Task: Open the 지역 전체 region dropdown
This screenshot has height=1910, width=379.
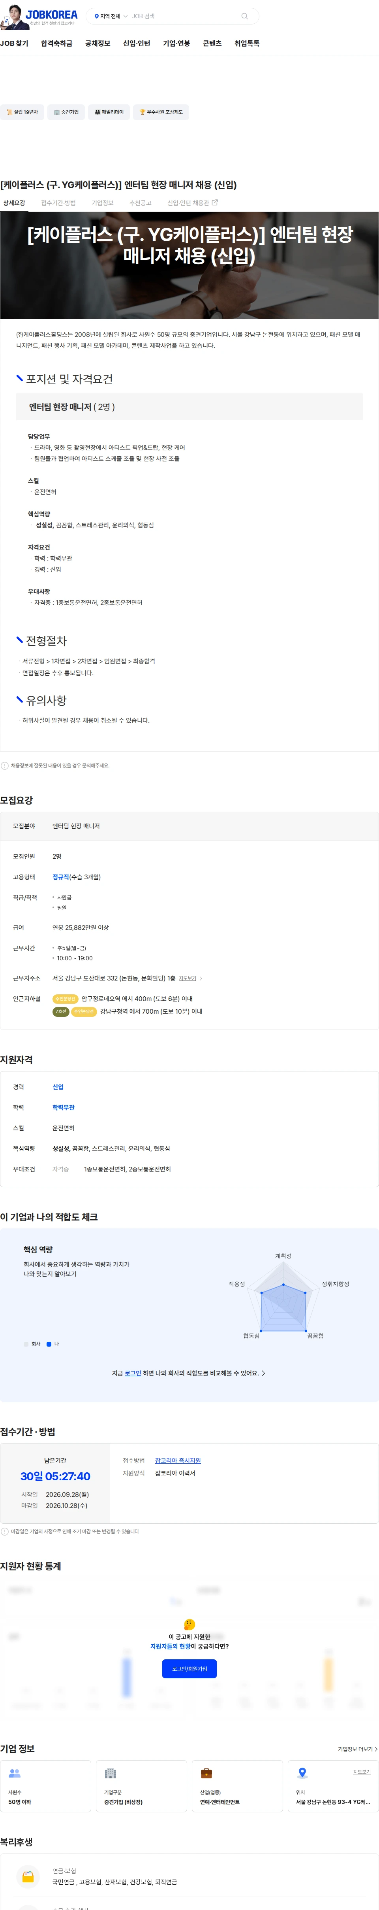Action: [110, 15]
